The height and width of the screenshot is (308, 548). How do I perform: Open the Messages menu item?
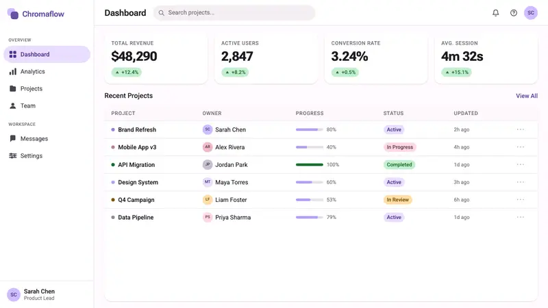(47, 139)
